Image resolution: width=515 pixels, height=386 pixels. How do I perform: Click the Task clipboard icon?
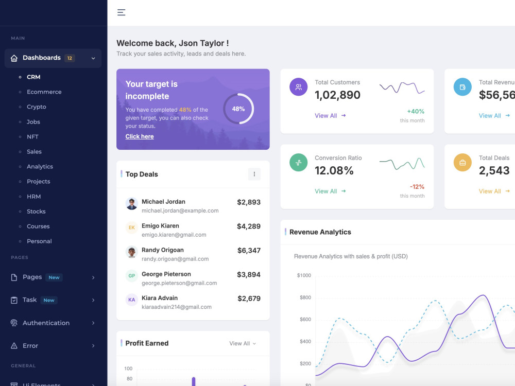14,300
